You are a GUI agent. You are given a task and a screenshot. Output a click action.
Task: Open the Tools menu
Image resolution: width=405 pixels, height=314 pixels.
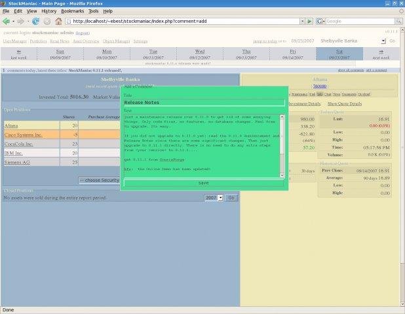(94, 11)
